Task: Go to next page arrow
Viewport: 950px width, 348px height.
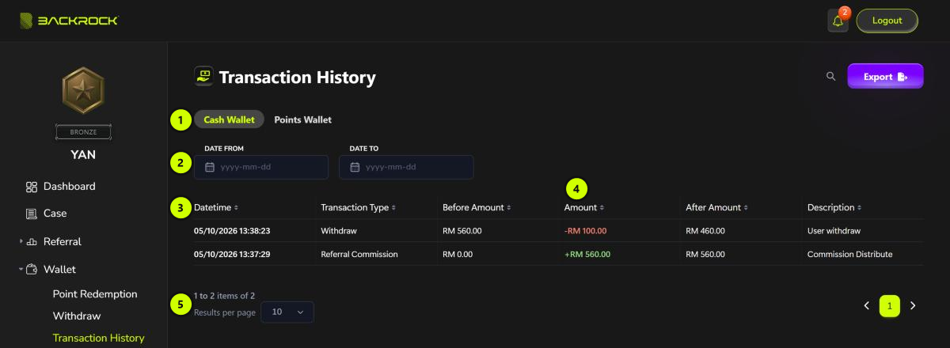Action: (913, 305)
